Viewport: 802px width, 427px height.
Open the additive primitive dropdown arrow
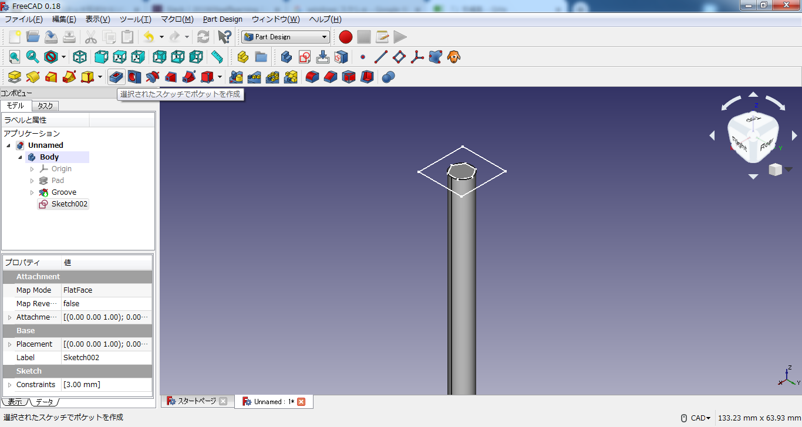pos(100,77)
